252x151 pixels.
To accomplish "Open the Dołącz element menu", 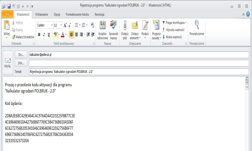I will click(x=135, y=30).
